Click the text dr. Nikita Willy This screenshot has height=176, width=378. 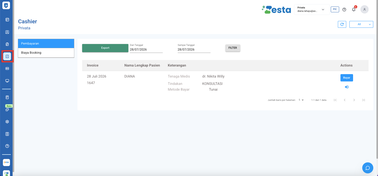(213, 76)
